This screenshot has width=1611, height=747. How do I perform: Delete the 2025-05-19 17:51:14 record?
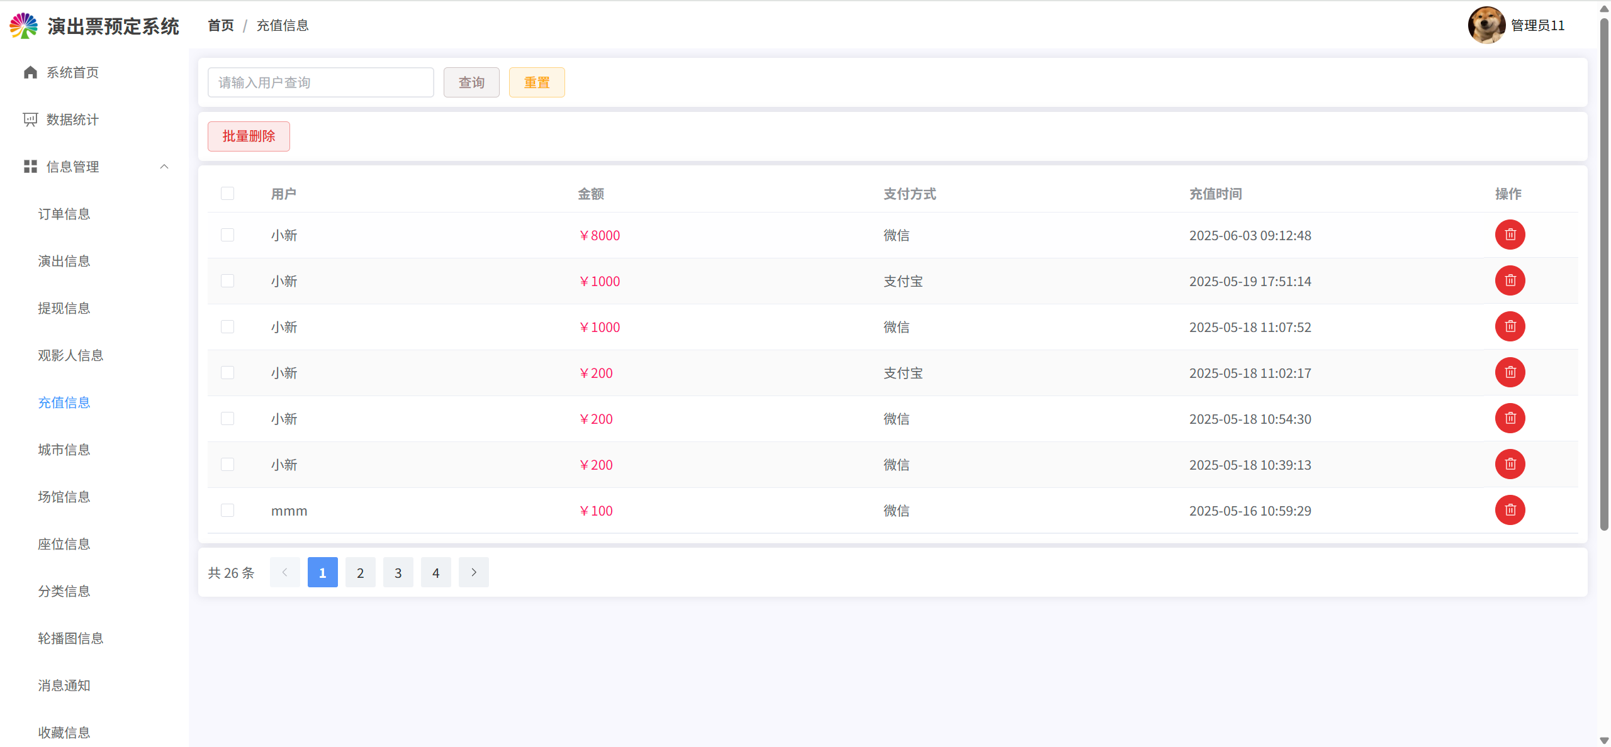[1510, 280]
